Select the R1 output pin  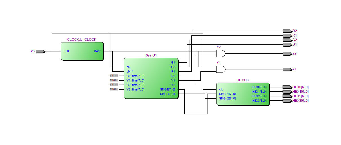287,36
